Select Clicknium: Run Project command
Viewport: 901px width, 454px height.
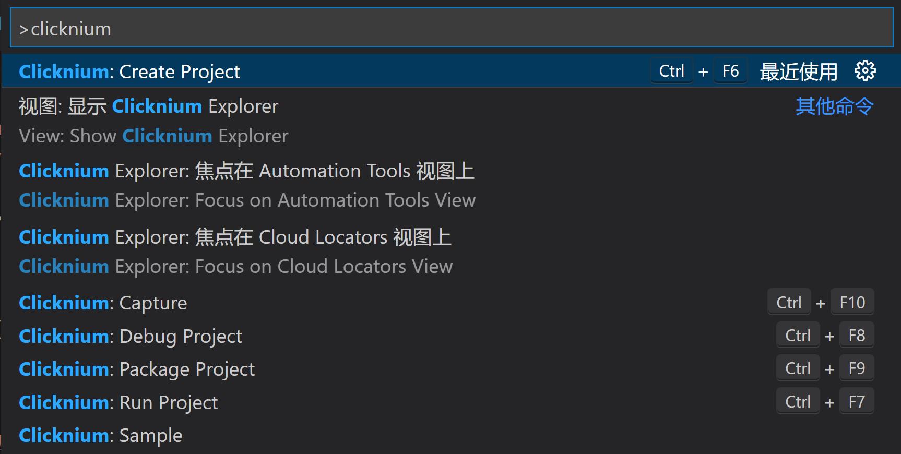point(452,402)
